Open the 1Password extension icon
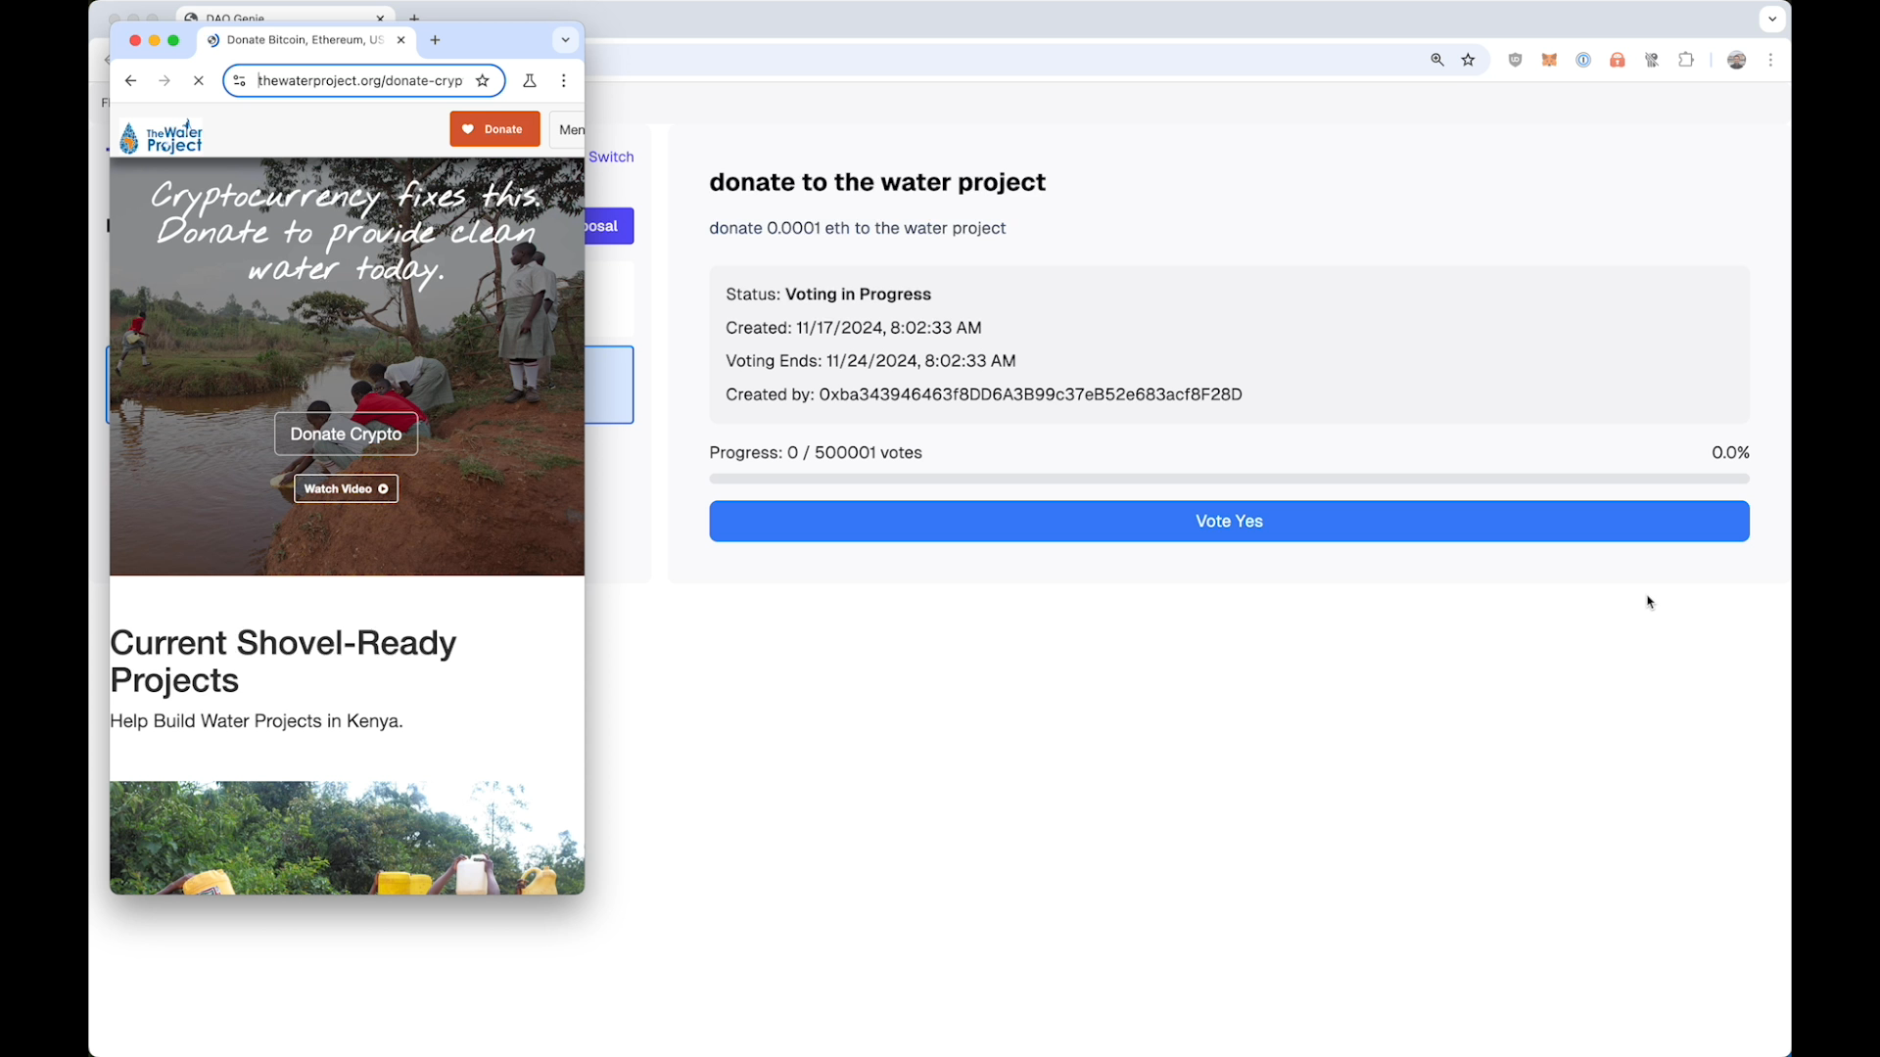This screenshot has width=1880, height=1057. click(1583, 60)
